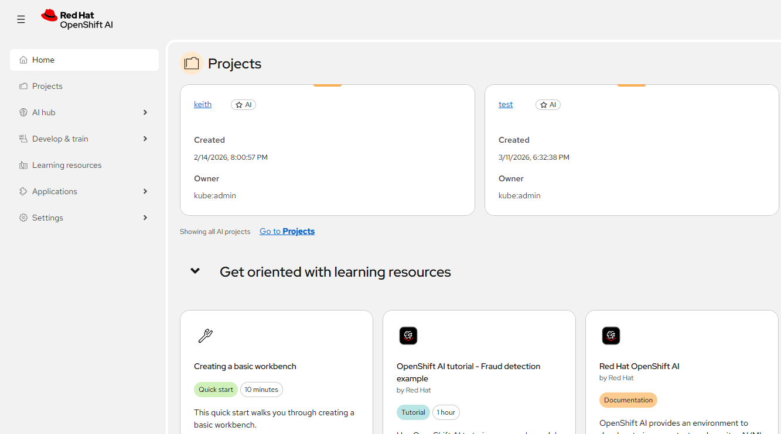Toggle the hamburger navigation menu
The width and height of the screenshot is (781, 434).
click(x=21, y=20)
